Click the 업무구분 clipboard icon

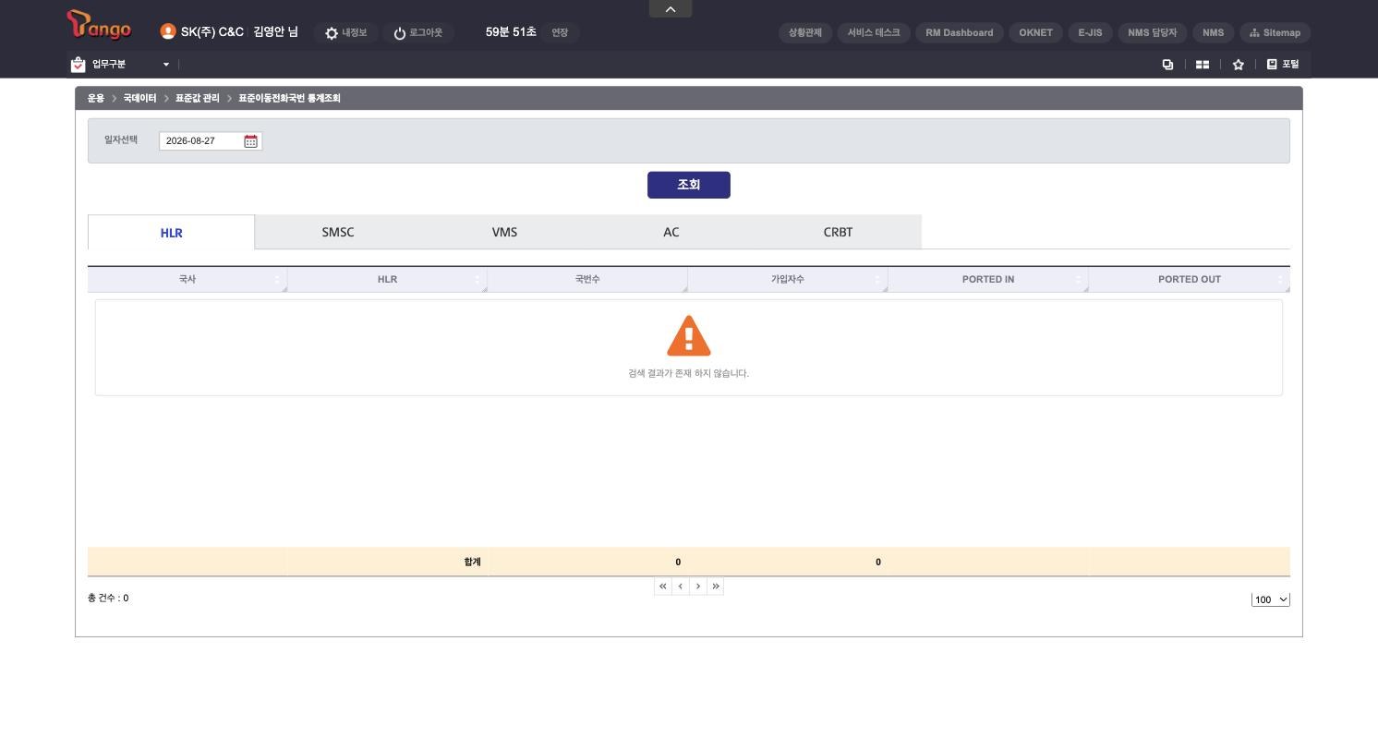point(78,64)
